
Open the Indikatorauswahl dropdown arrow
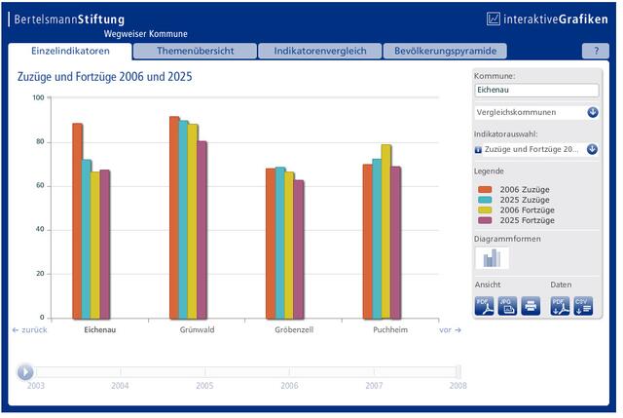pos(592,149)
